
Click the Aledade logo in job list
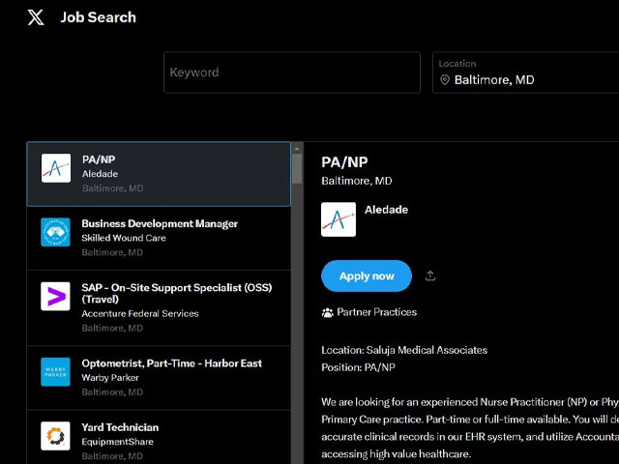56,168
